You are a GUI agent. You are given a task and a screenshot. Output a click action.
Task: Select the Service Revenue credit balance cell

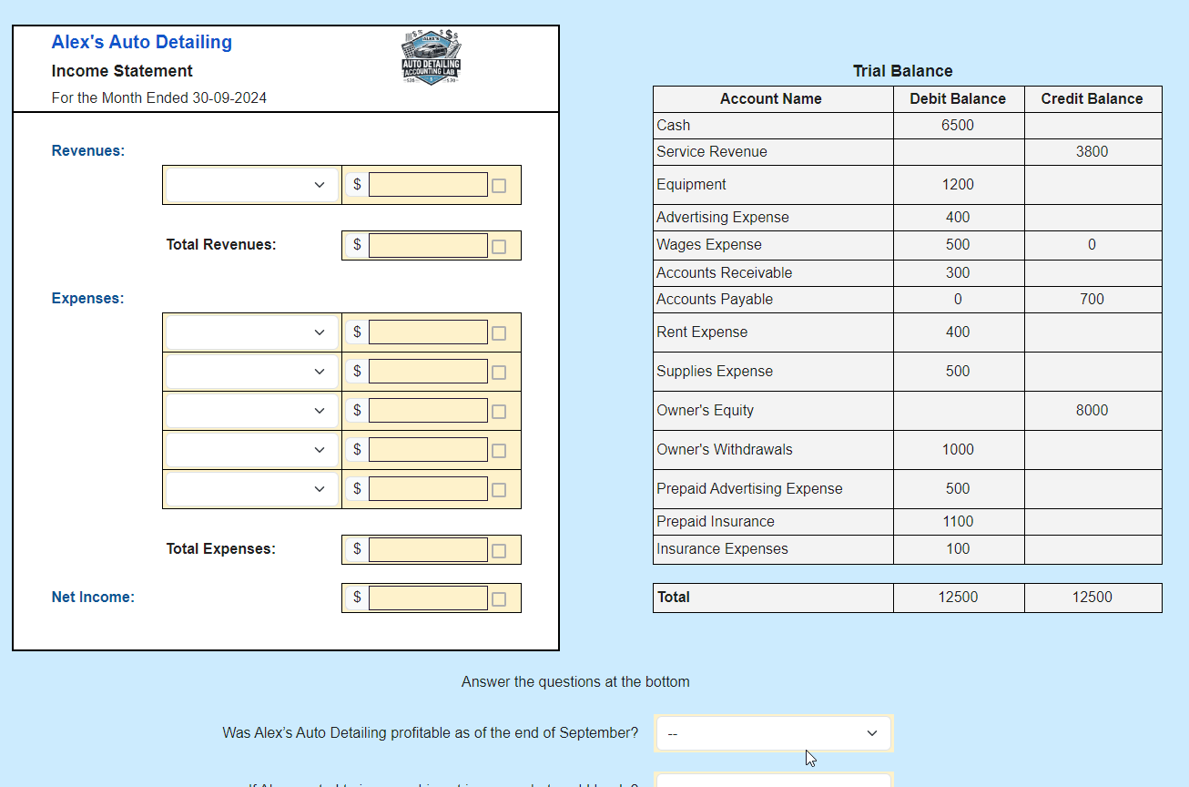[x=1092, y=151]
